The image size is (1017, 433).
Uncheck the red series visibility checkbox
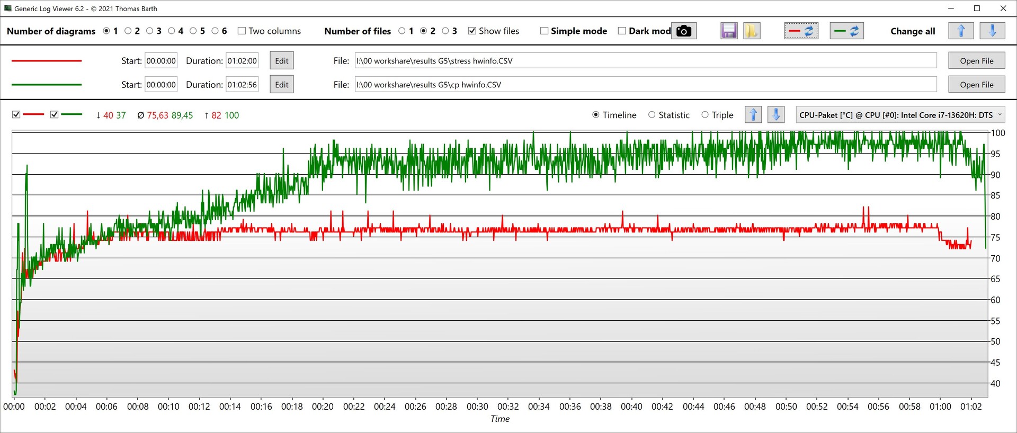pos(16,115)
